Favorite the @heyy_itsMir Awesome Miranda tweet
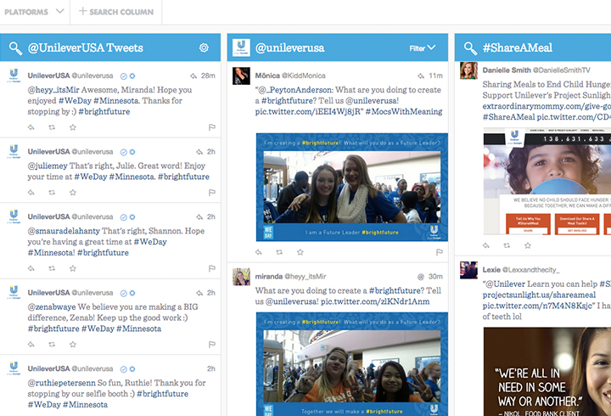 (x=73, y=127)
